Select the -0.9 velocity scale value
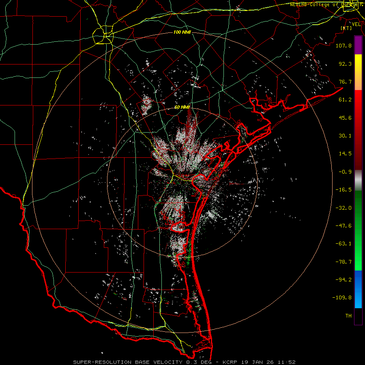Viewport: 365px width, 365px height. coord(345,172)
